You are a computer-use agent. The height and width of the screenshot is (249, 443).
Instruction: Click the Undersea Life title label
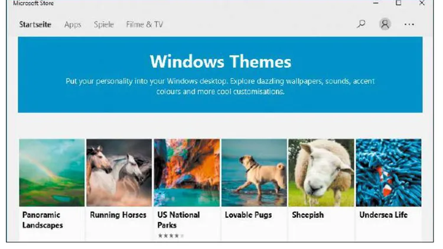pyautogui.click(x=383, y=215)
